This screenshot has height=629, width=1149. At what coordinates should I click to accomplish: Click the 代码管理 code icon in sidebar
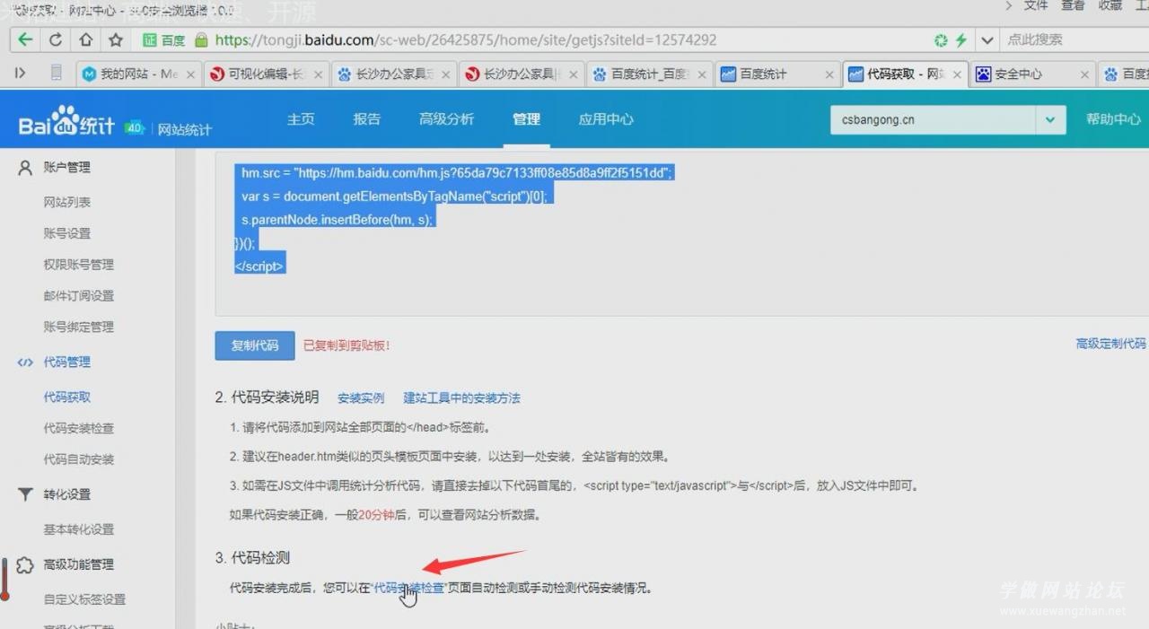[x=24, y=362]
